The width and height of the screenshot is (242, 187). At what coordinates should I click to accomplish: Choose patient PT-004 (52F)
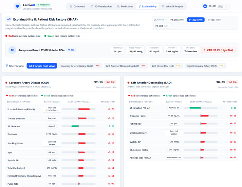click(x=162, y=26)
